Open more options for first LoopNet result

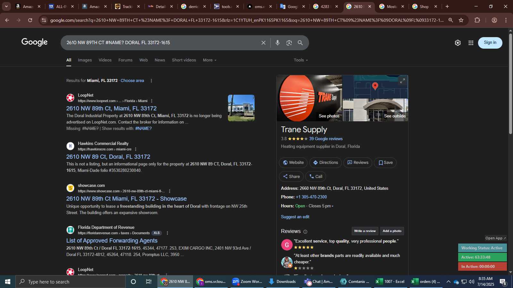152,101
